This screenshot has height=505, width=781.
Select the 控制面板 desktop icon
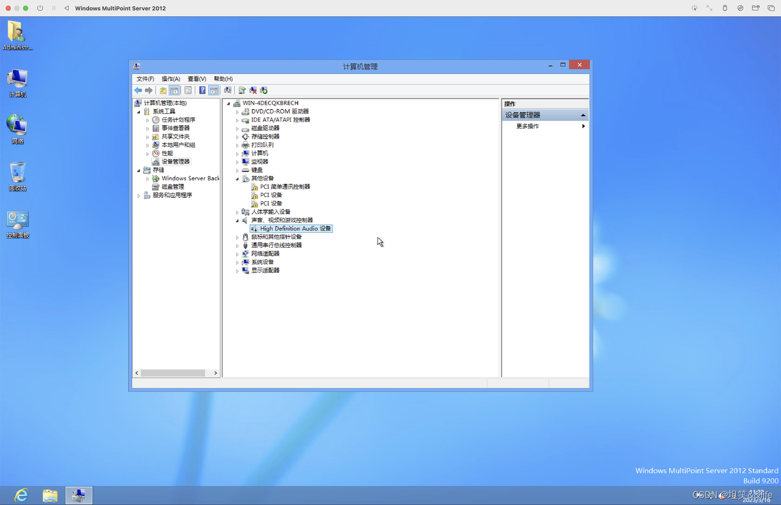point(17,224)
